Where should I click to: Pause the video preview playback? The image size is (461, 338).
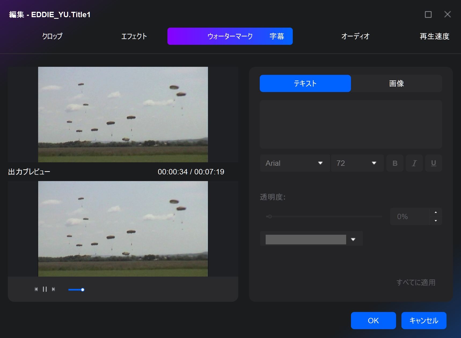click(x=45, y=289)
